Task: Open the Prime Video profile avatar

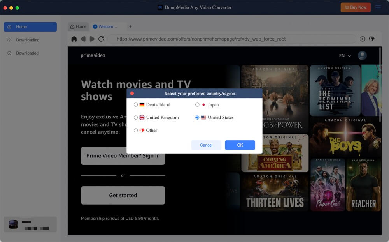Action: [x=362, y=55]
